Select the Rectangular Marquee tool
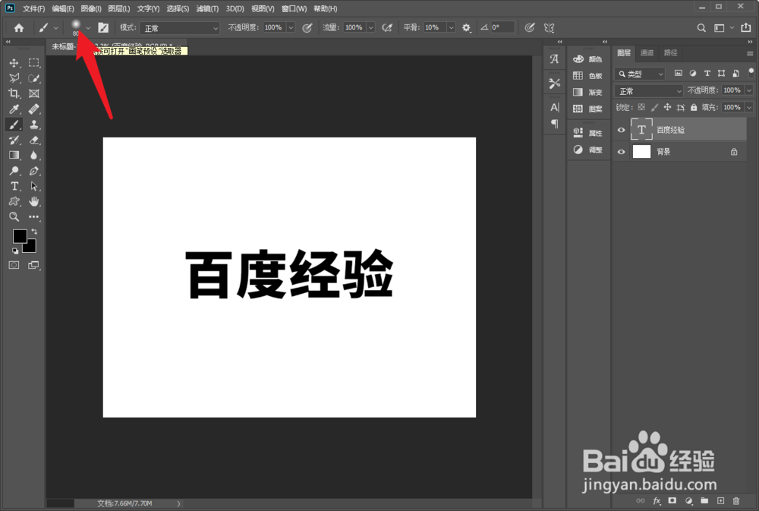759x511 pixels. (34, 62)
